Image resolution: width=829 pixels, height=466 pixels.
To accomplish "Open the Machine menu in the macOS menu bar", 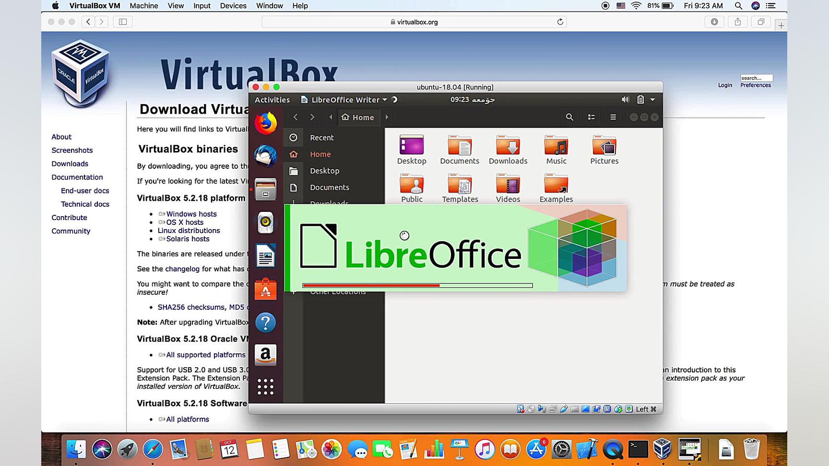I will click(144, 6).
